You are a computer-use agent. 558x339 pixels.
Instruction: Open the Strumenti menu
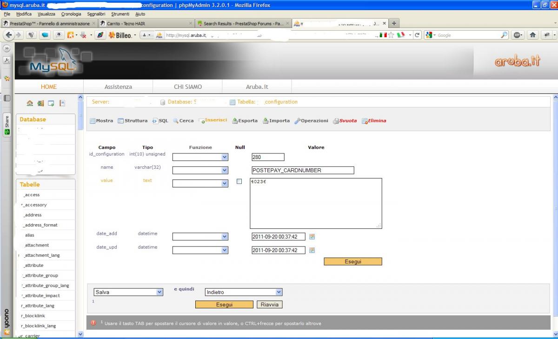[x=120, y=14]
